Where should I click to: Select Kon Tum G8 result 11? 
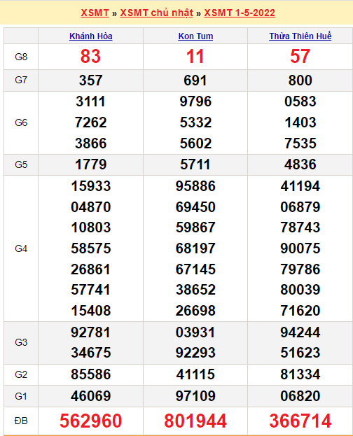[195, 57]
